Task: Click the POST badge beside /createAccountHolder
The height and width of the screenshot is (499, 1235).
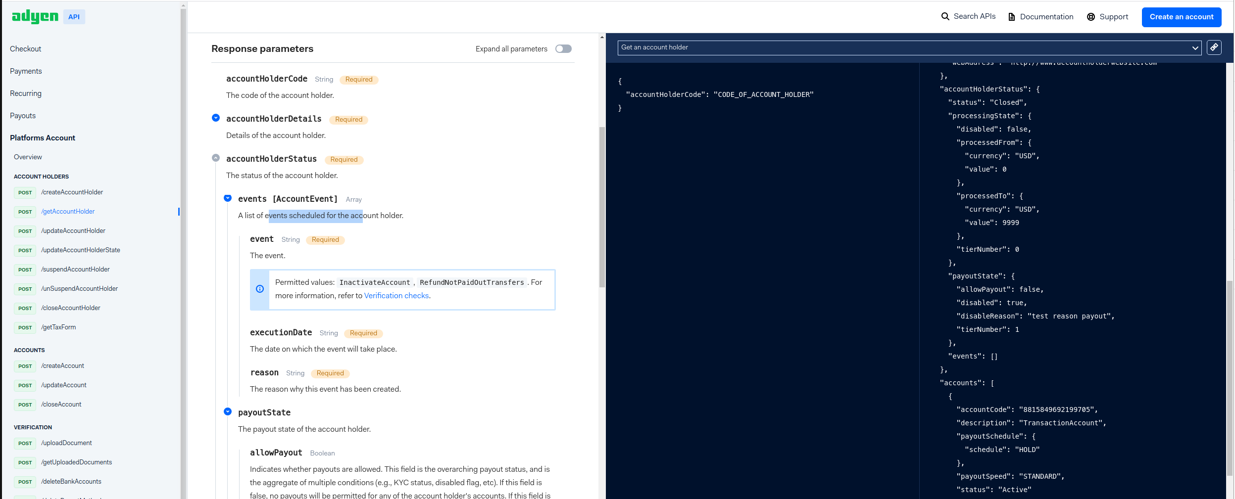Action: (x=25, y=192)
